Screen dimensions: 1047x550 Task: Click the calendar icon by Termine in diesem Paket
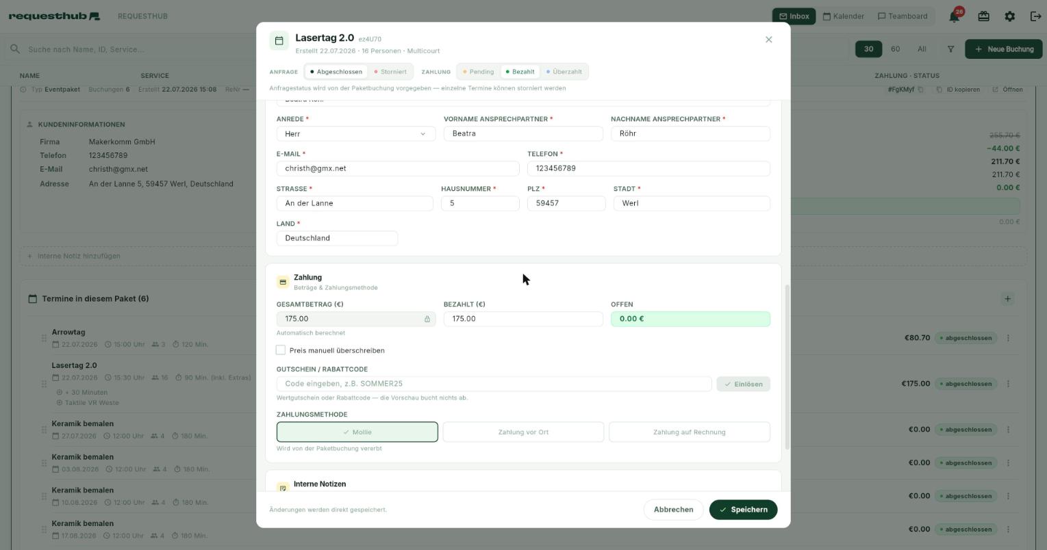click(32, 299)
